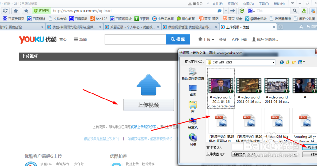Viewport: 317px width, 166px height.
Task: Open the 工具(T) menu
Action: tap(264, 3)
